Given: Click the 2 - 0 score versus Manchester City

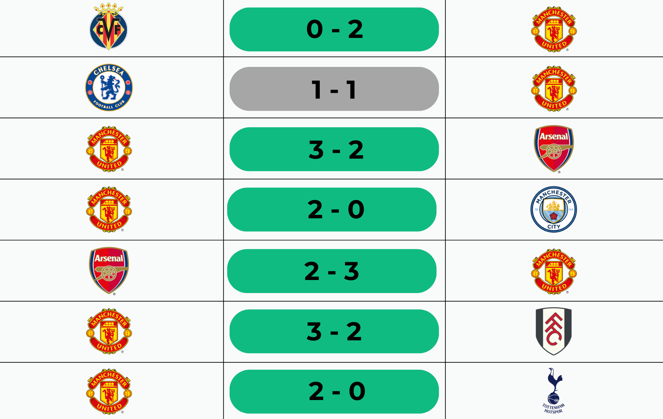Looking at the screenshot, I should (x=332, y=209).
